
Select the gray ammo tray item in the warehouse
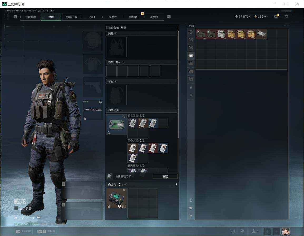(262, 34)
